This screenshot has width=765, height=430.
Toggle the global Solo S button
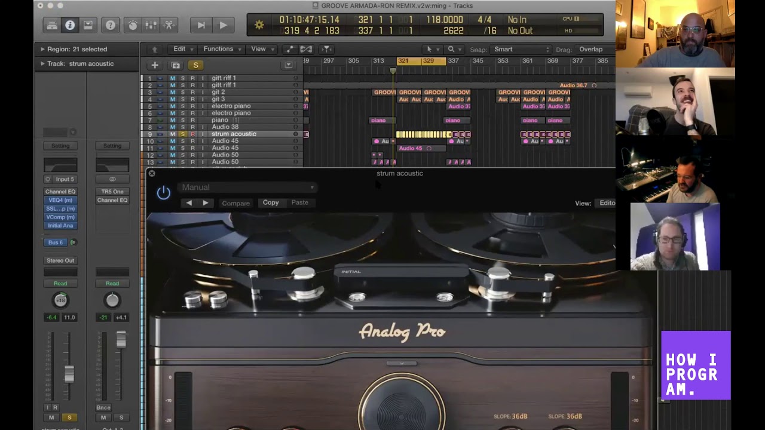(195, 65)
